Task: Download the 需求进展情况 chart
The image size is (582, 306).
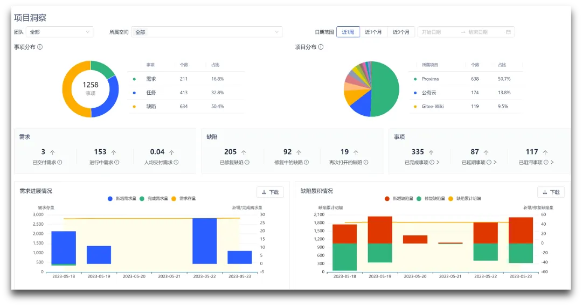Action: coord(270,192)
